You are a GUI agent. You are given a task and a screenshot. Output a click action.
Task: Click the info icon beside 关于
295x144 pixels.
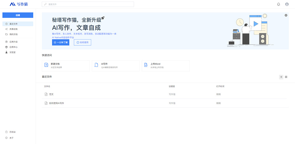[x=6, y=138]
